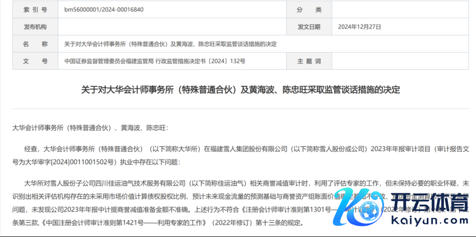Click the 发布机构 label cell
Image resolution: width=476 pixels, height=237 pixels.
[x=35, y=27]
